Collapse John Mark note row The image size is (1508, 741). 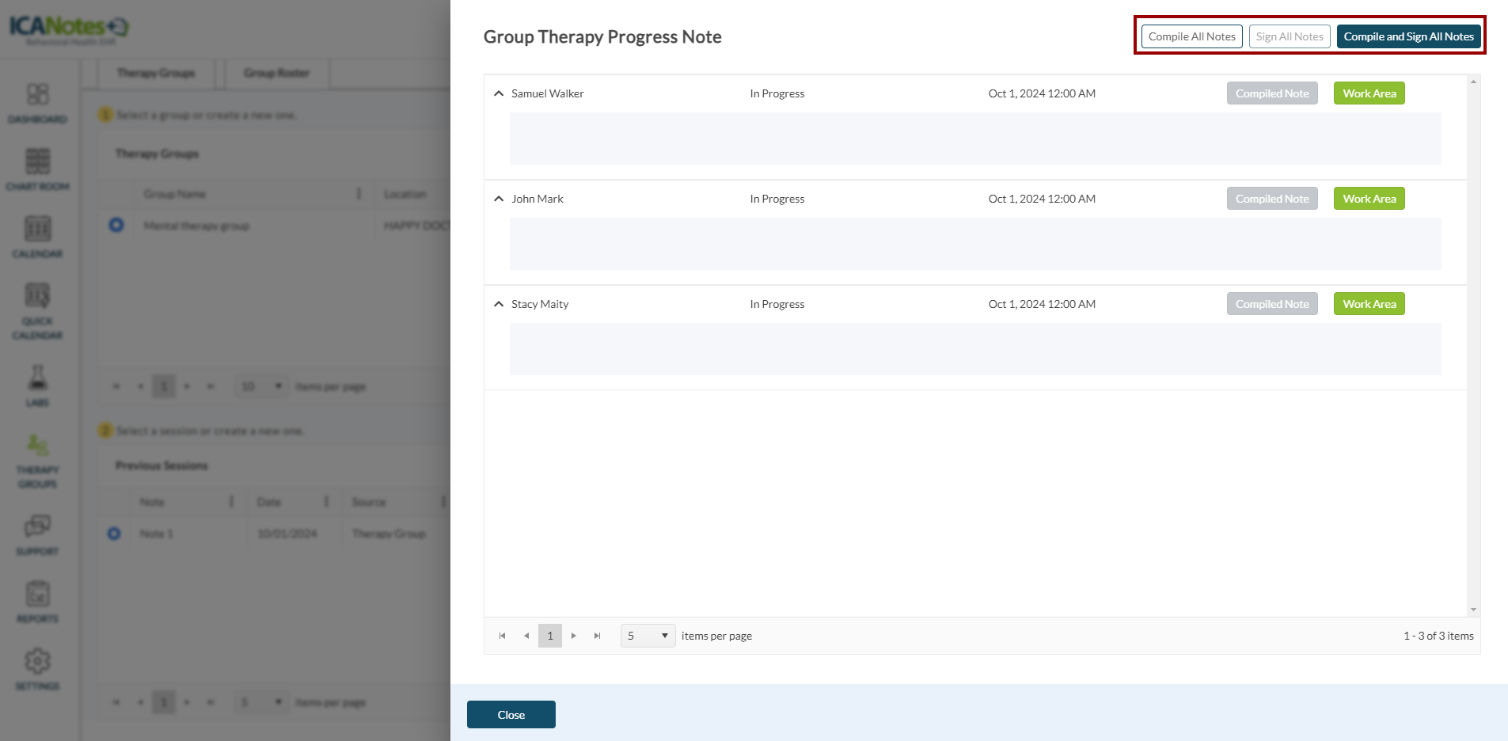click(x=499, y=199)
